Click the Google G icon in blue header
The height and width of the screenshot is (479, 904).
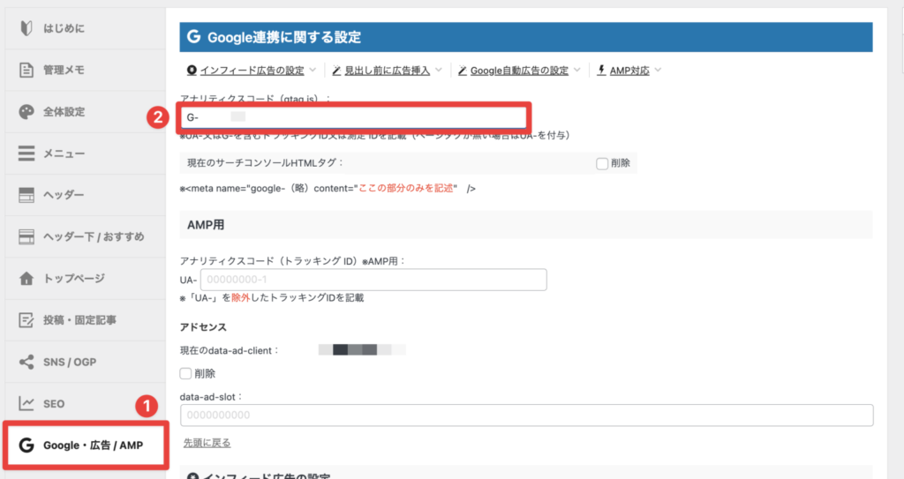(193, 37)
